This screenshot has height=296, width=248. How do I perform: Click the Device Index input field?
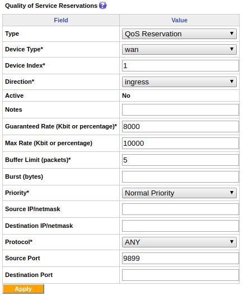click(x=180, y=66)
